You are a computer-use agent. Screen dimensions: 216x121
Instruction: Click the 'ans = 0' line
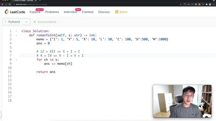[43, 43]
